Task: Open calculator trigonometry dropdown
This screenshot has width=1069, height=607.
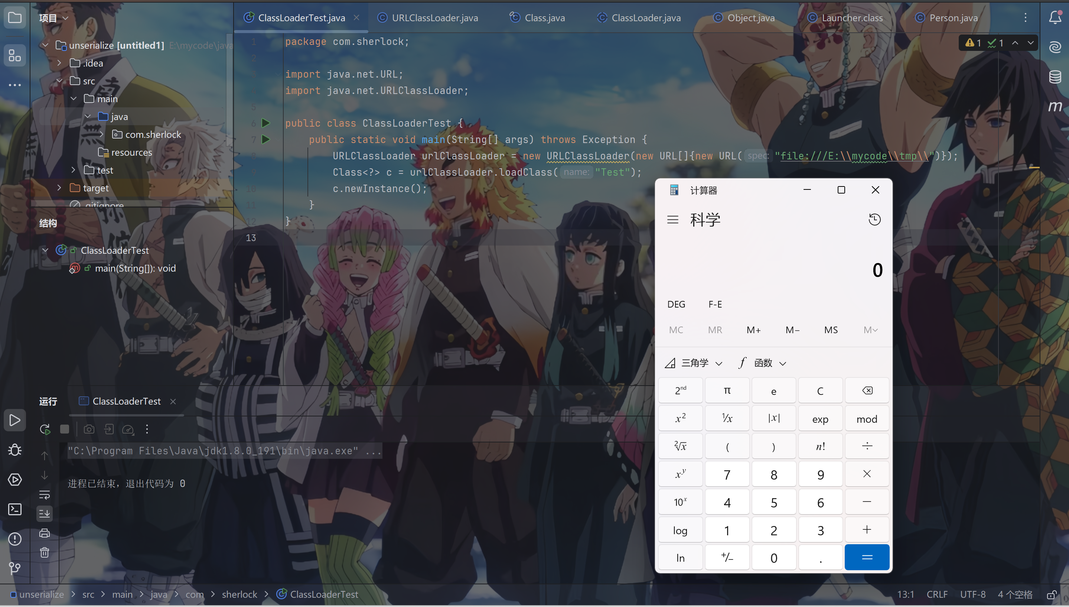Action: click(x=694, y=363)
